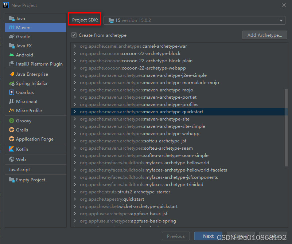This screenshot has width=292, height=244.
Task: Click the Maven 'm' icon
Action: 12,28
